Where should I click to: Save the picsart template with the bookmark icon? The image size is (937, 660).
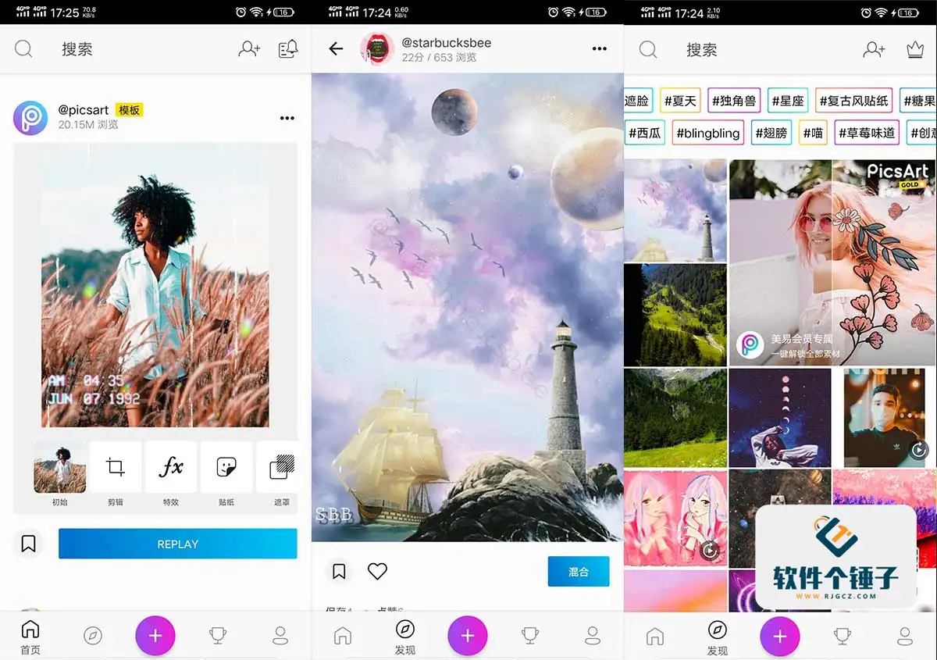pyautogui.click(x=30, y=544)
